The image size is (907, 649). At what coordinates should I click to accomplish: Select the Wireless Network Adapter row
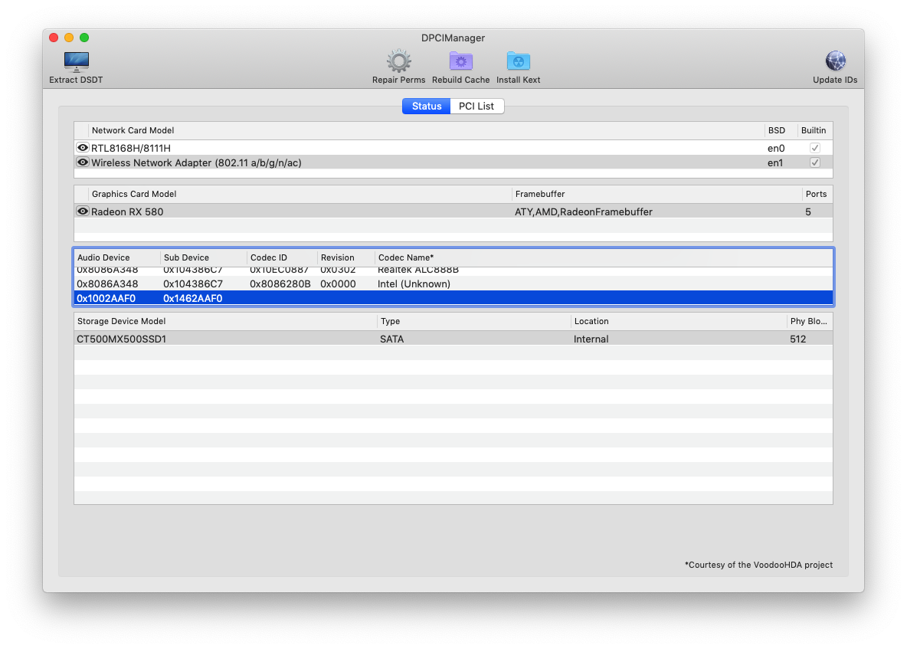453,162
